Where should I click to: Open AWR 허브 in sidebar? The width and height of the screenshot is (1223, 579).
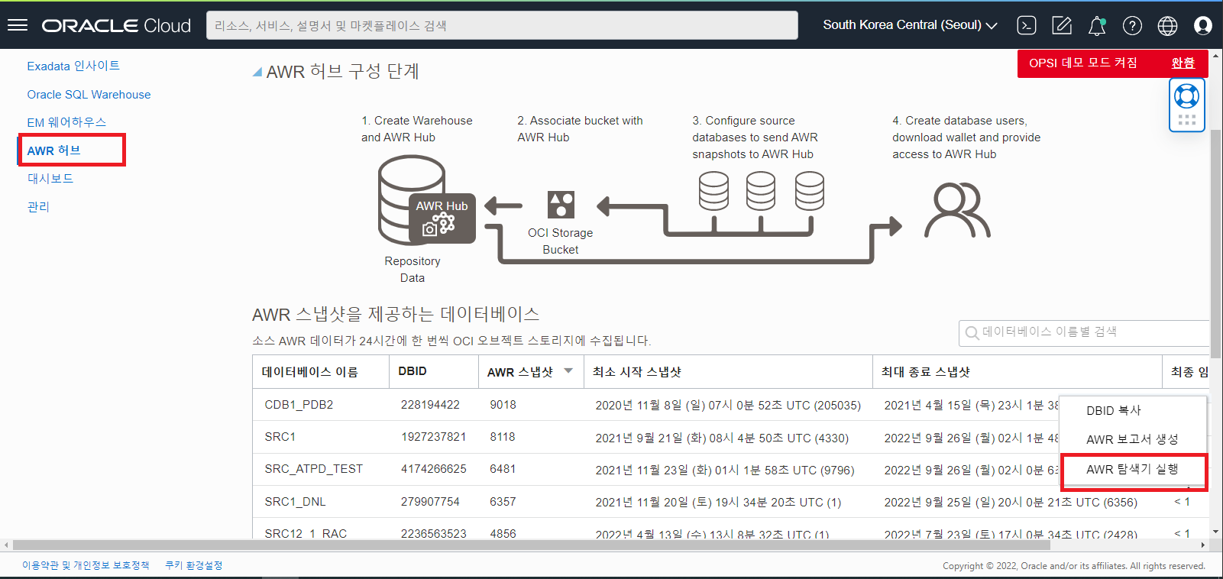click(x=53, y=150)
